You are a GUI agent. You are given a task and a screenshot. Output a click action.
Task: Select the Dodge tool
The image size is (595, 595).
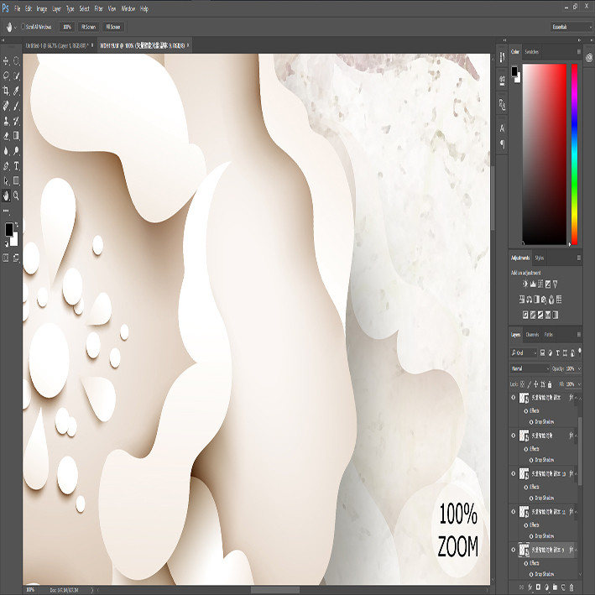point(16,151)
